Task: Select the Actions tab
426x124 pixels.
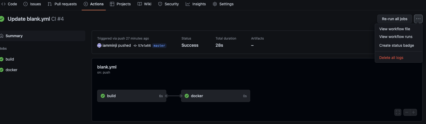Action: pyautogui.click(x=94, y=4)
